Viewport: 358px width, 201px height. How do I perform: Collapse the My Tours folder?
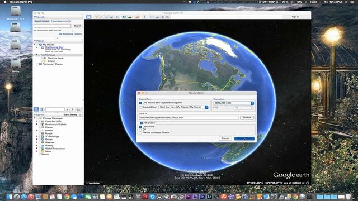pos(37,55)
